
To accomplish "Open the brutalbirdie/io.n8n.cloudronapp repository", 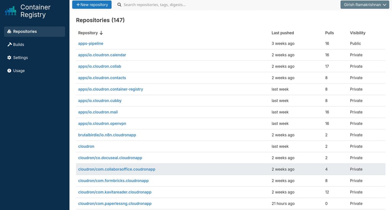I will (x=107, y=135).
